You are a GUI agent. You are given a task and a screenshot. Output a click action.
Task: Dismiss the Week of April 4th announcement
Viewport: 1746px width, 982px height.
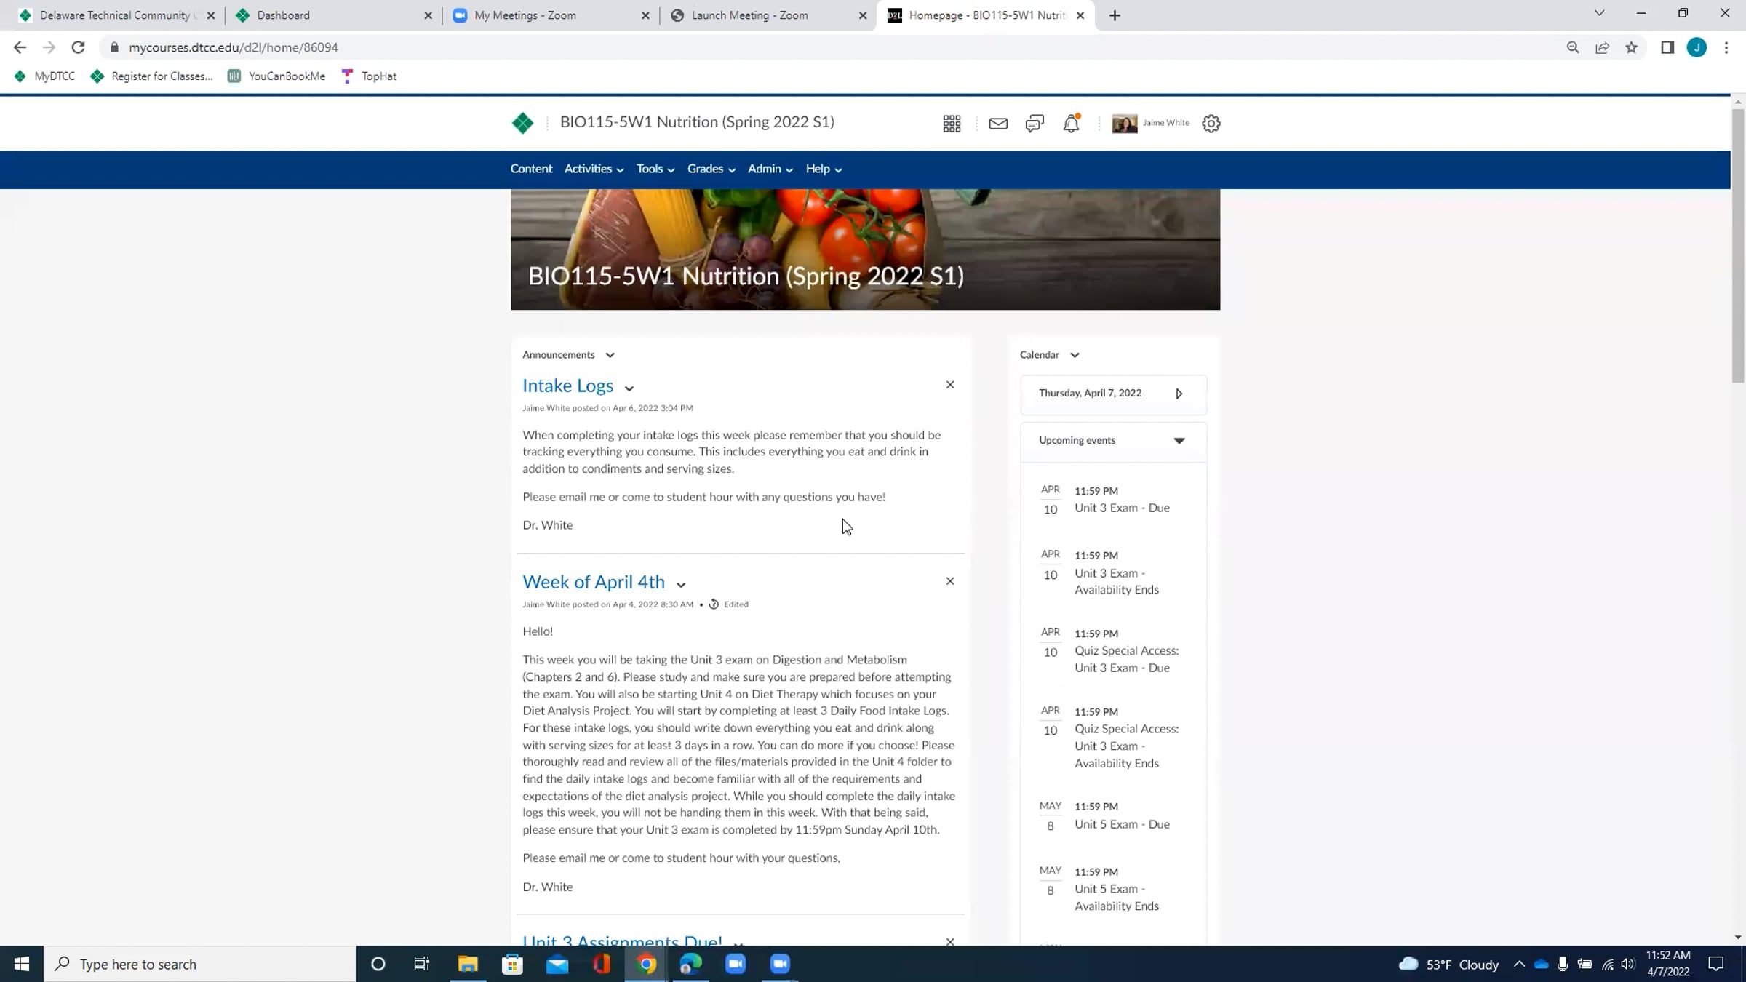point(950,581)
